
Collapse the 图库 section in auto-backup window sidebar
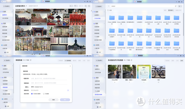point(105,66)
